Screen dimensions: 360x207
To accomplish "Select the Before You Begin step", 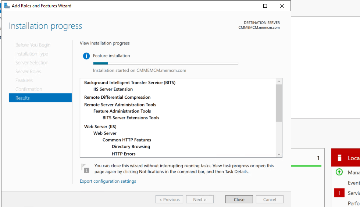I will 33,45.
